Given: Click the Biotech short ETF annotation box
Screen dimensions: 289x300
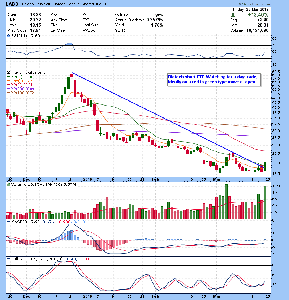Looking at the screenshot, I should (x=214, y=80).
